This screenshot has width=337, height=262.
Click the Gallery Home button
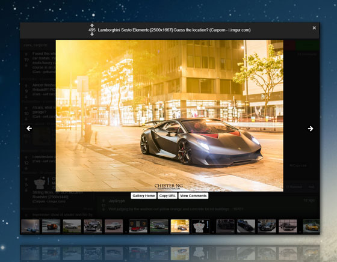point(144,196)
